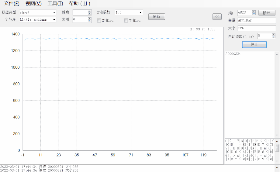Click the 大小 field 256
The image size is (280, 172).
click(257, 28)
